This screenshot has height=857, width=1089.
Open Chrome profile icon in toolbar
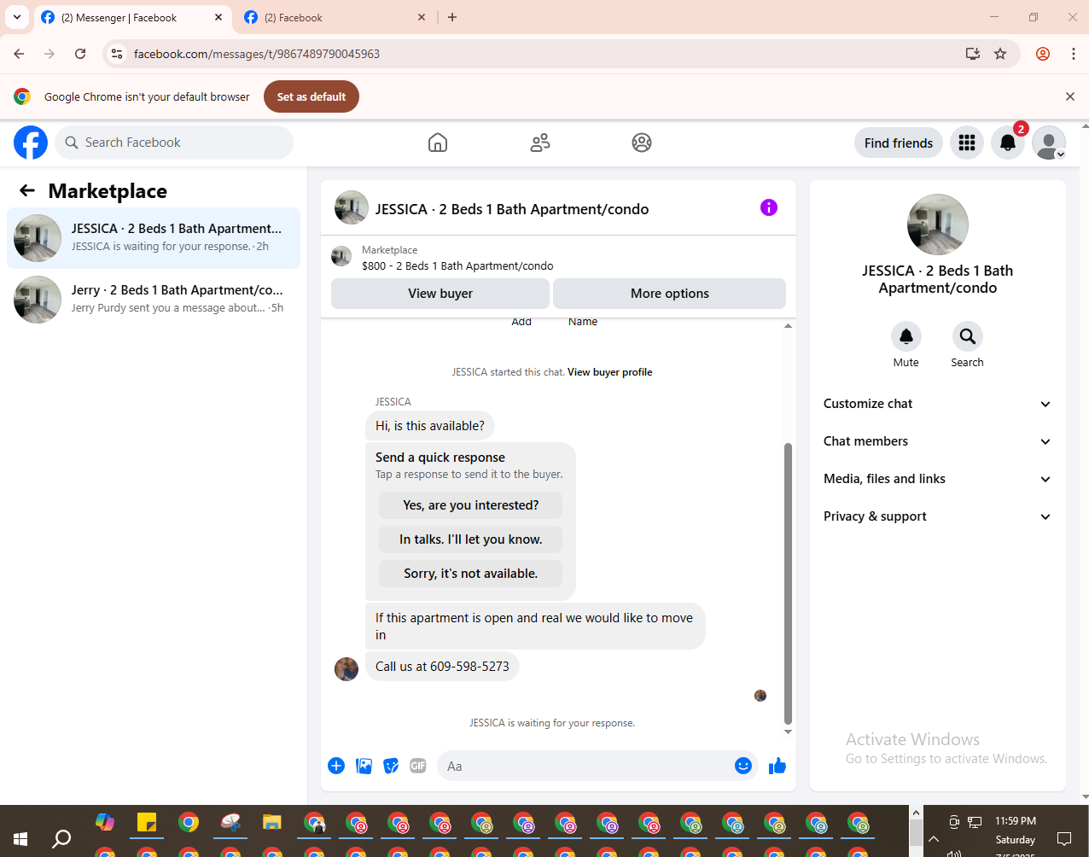pyautogui.click(x=1043, y=54)
